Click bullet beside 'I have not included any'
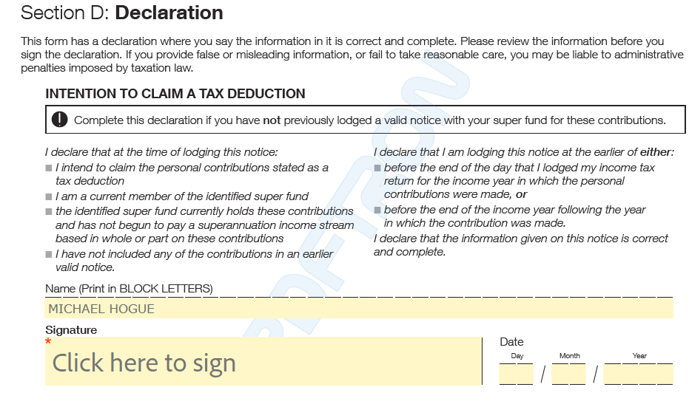 (49, 254)
